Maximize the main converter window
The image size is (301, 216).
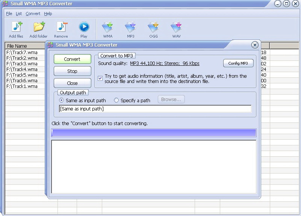click(x=286, y=4)
